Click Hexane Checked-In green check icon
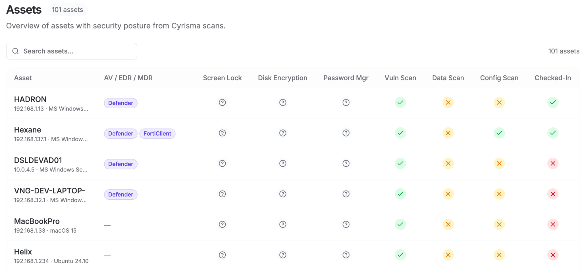Image resolution: width=582 pixels, height=271 pixels. tap(553, 133)
